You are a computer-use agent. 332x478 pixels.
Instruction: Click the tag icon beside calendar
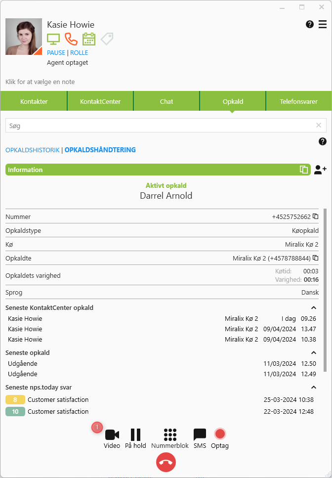[107, 39]
